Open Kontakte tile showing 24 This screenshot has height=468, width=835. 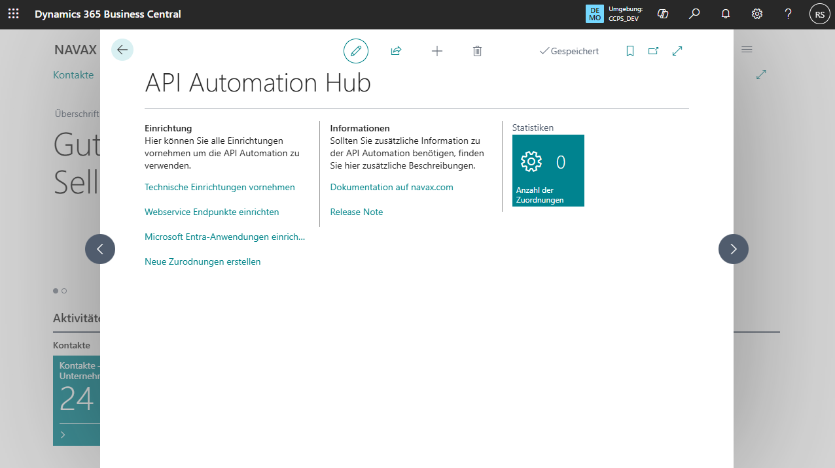click(x=77, y=401)
